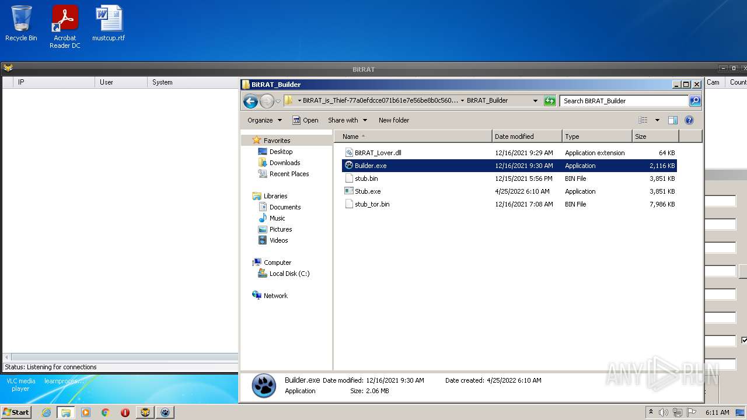
Task: Click media player taskbar icon
Action: point(86,412)
